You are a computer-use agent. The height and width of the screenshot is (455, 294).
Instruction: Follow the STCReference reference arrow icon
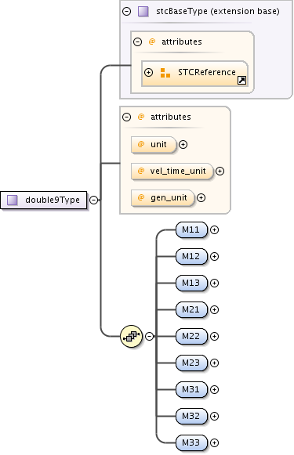pyautogui.click(x=241, y=80)
